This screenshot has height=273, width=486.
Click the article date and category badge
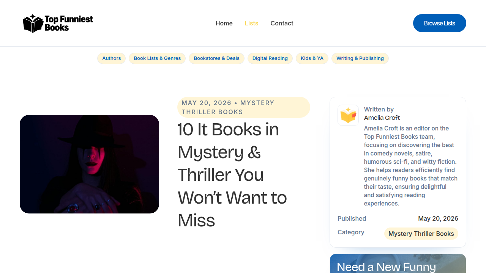[244, 107]
